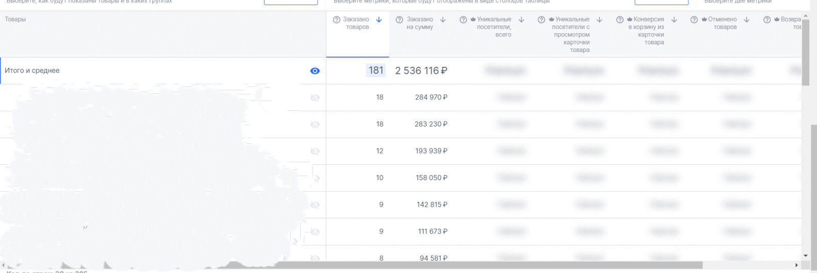Toggle visibility eye for Итого и среднее
Viewport: 817px width, 273px height.
[x=315, y=71]
